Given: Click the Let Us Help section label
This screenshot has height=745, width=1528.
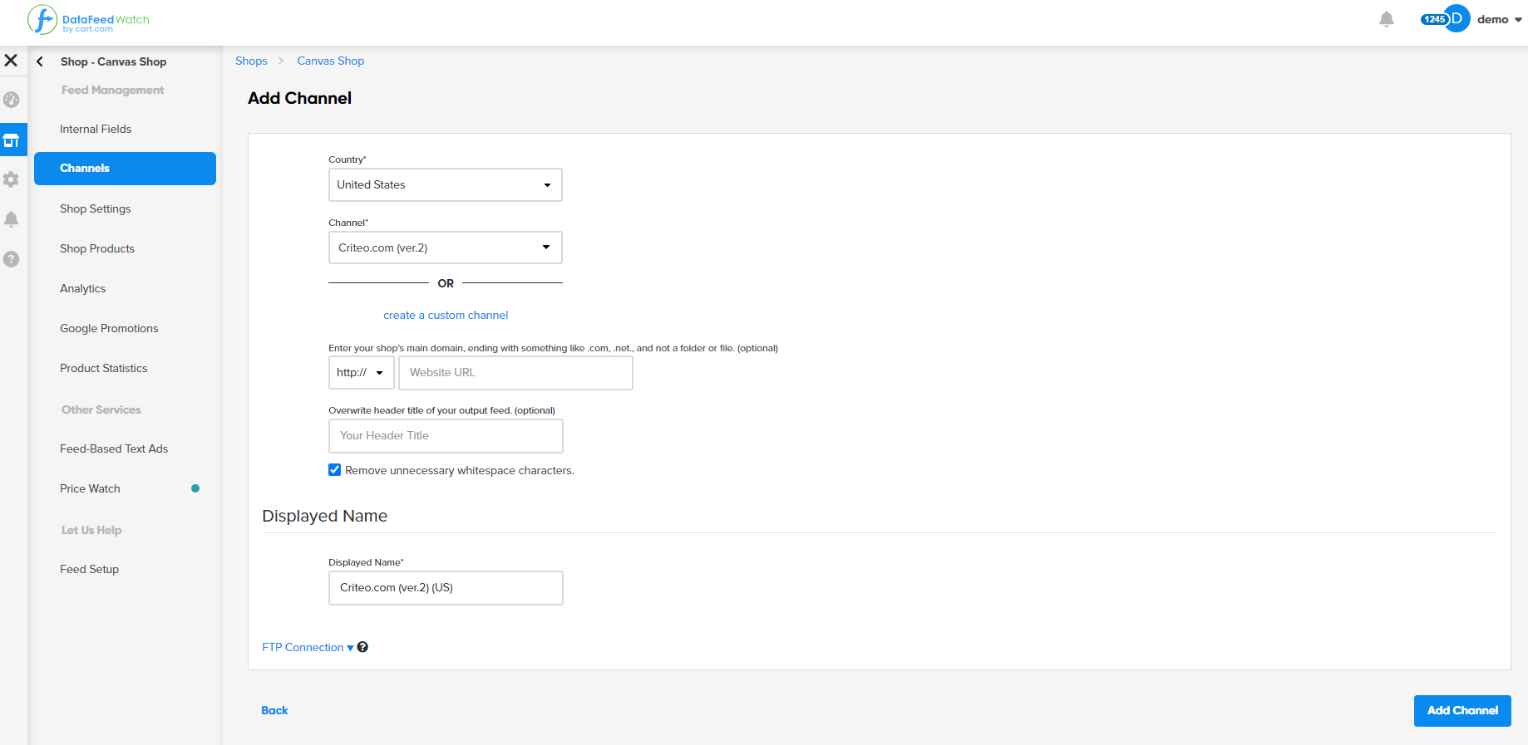Looking at the screenshot, I should pyautogui.click(x=91, y=530).
